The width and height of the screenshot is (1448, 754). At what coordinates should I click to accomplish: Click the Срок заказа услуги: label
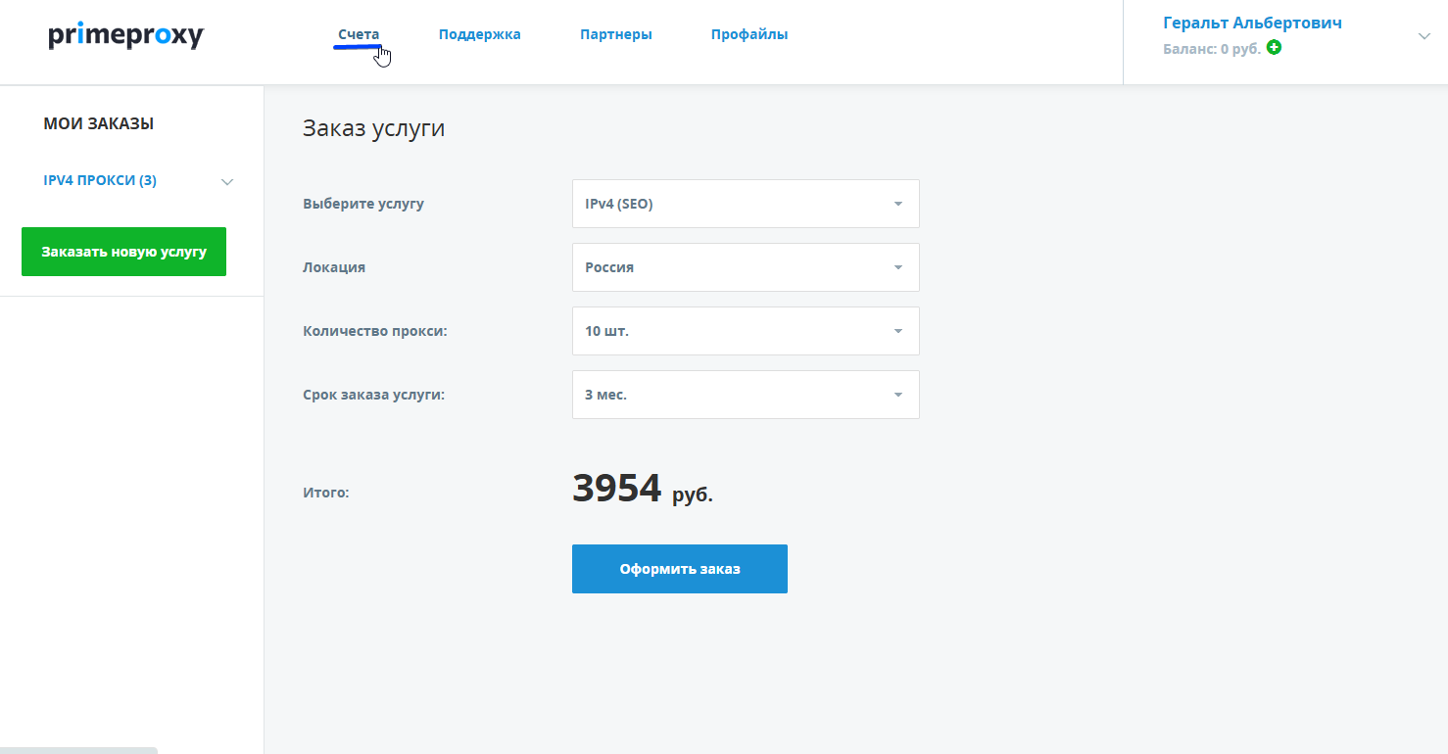374,395
